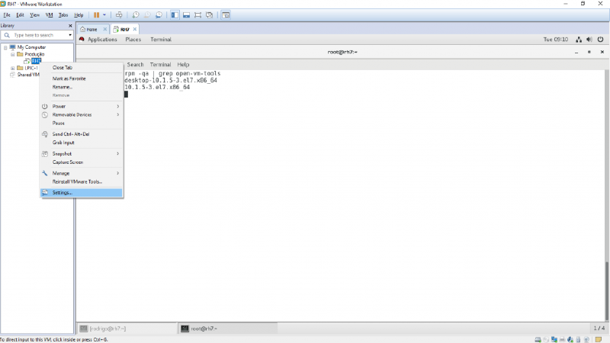Click the enter full screen toolbar icon

198,14
